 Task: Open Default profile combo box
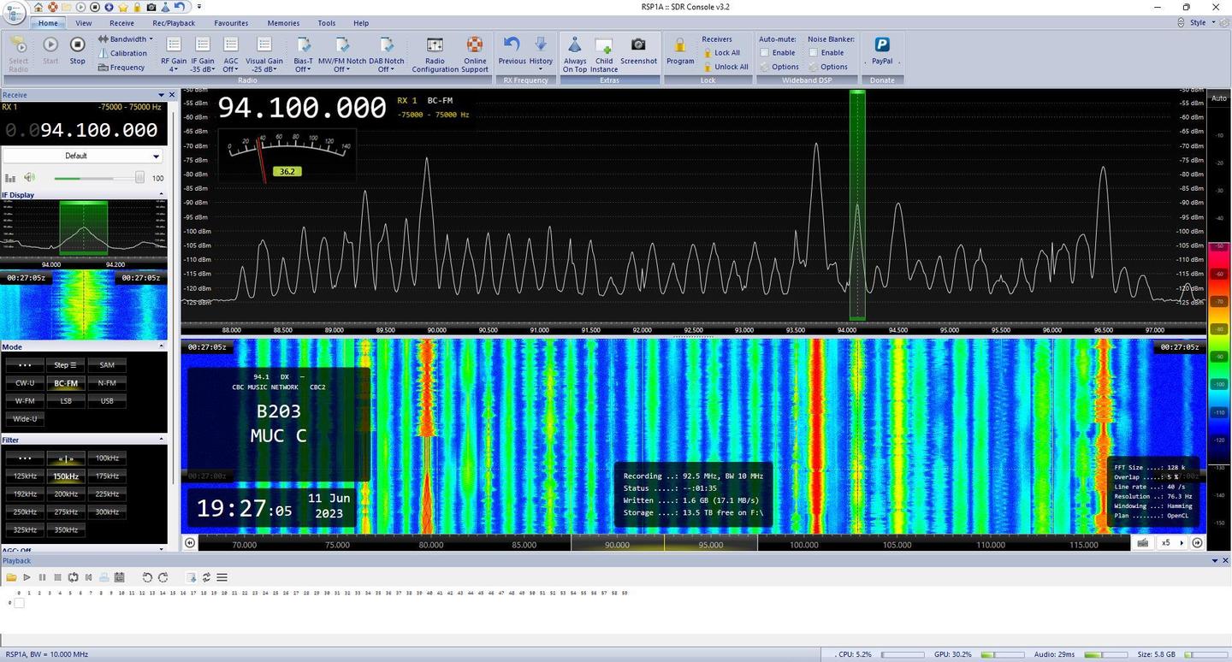tap(82, 156)
